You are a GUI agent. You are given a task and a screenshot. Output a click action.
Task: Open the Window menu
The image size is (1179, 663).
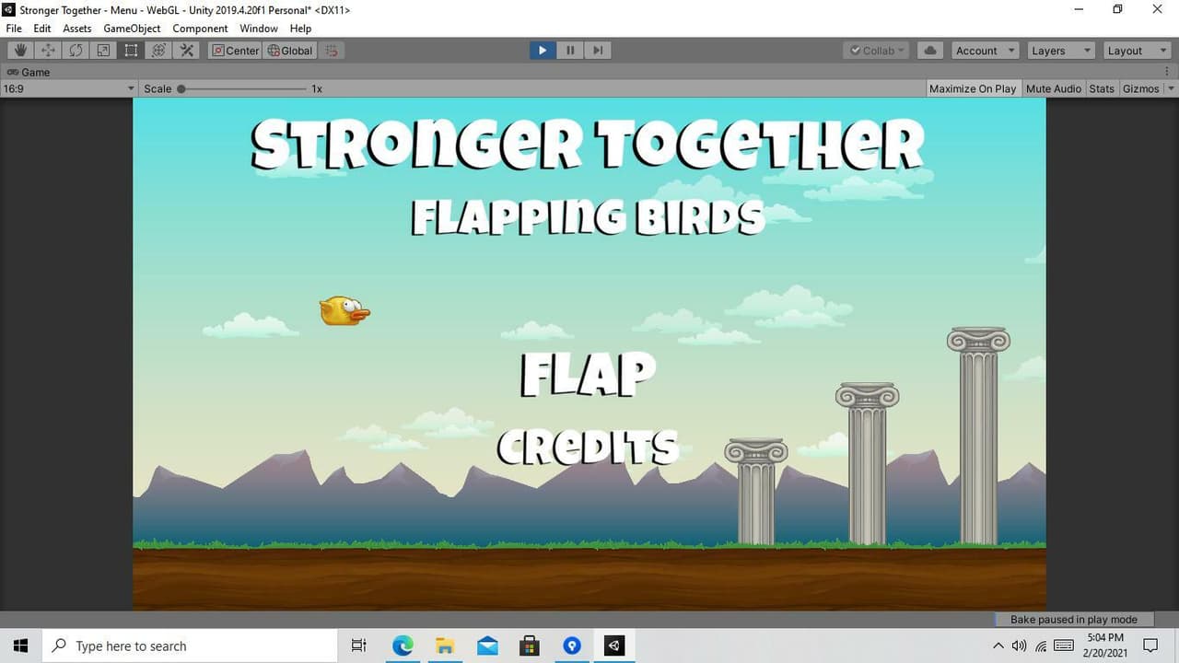(259, 29)
